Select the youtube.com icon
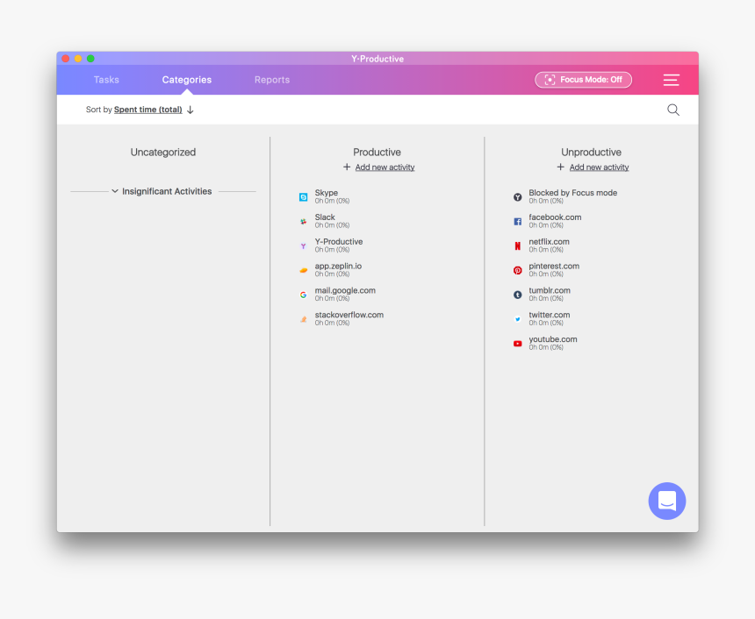Viewport: 755px width, 619px height. pyautogui.click(x=518, y=344)
